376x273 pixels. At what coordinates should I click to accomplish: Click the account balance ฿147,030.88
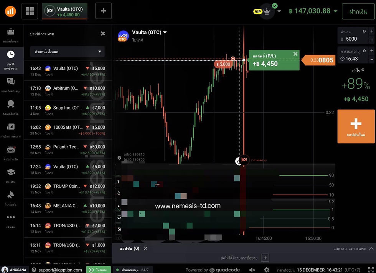click(x=310, y=11)
